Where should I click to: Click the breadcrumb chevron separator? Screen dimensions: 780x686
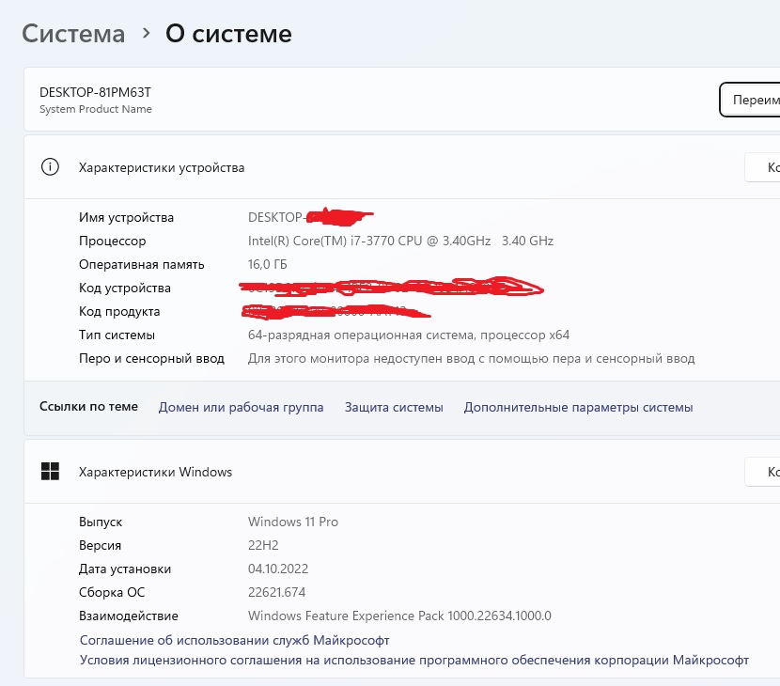[x=146, y=33]
